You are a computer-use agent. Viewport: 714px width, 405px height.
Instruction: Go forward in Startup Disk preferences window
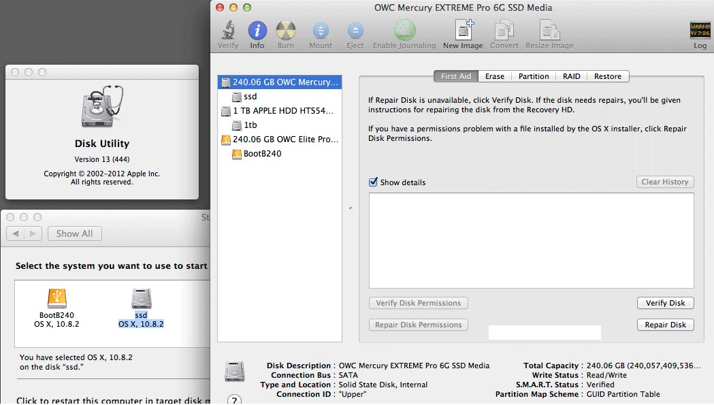click(33, 233)
